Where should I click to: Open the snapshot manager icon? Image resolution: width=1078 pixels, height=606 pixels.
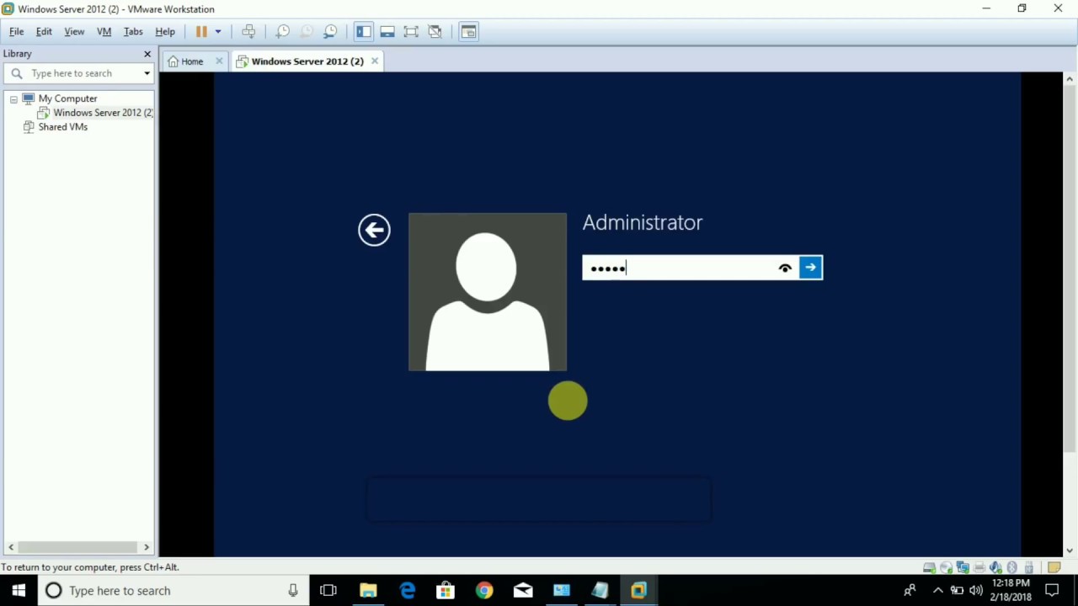tap(330, 31)
